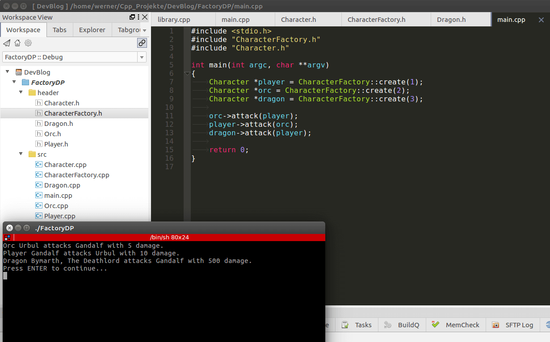The height and width of the screenshot is (342, 550).
Task: Open the Workspace View options via vertical dots
Action: 138,17
